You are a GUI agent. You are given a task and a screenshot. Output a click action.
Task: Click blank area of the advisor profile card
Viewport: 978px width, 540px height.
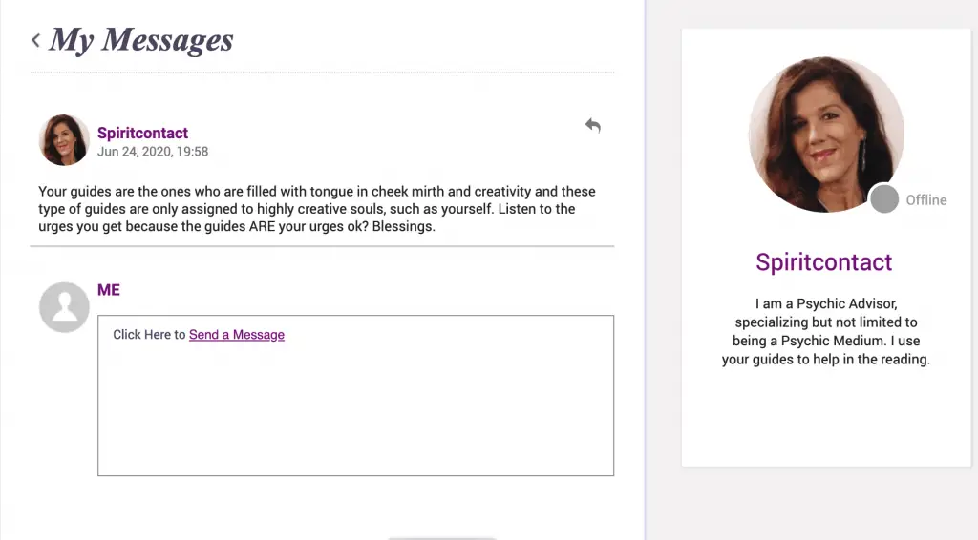click(826, 417)
